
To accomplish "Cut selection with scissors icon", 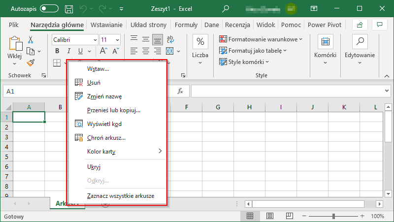I will 31,39.
